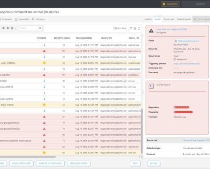Click the yellow warning icon in the score 53 row
Image resolution: width=210 pixels, height=169 pixels.
[44, 63]
